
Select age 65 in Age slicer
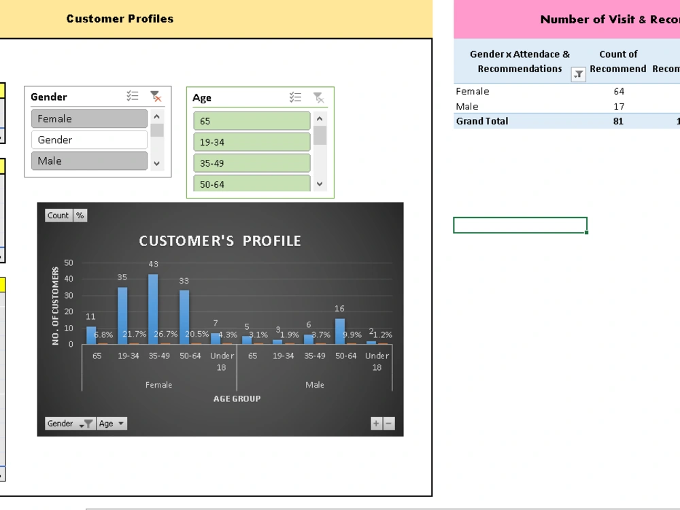point(252,121)
